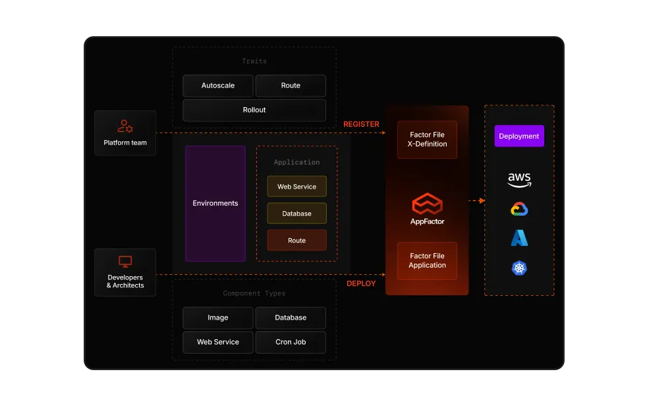The width and height of the screenshot is (647, 405).
Task: Click the Developers & Architects label
Action: coord(125,281)
